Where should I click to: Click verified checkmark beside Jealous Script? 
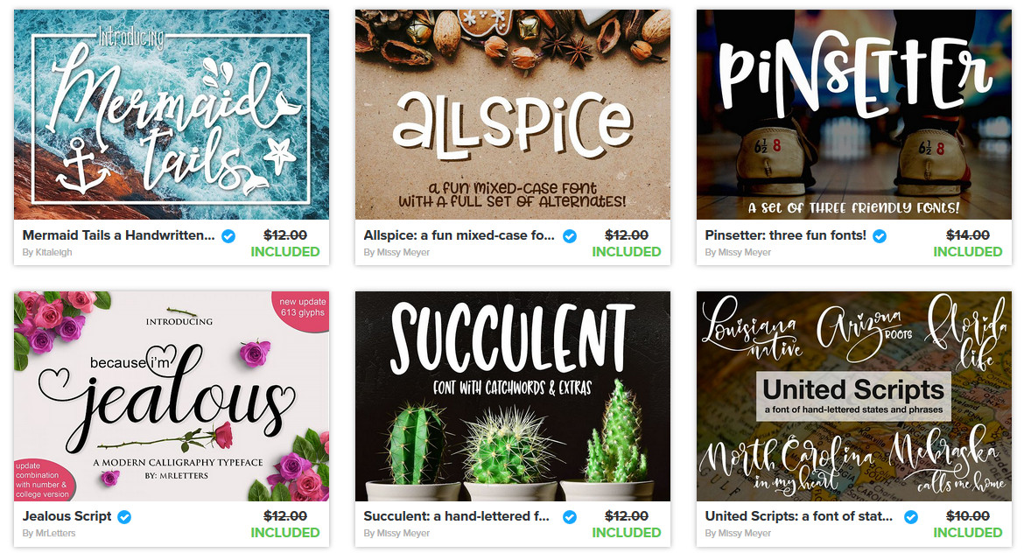pos(124,517)
